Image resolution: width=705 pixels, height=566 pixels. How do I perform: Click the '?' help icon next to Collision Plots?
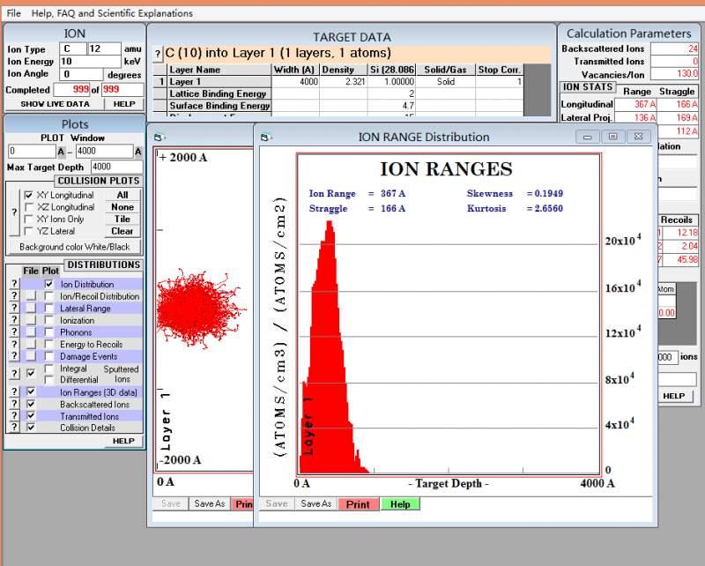(13, 212)
